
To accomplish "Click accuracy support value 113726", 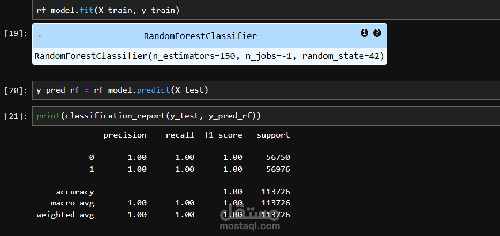I will [x=276, y=192].
